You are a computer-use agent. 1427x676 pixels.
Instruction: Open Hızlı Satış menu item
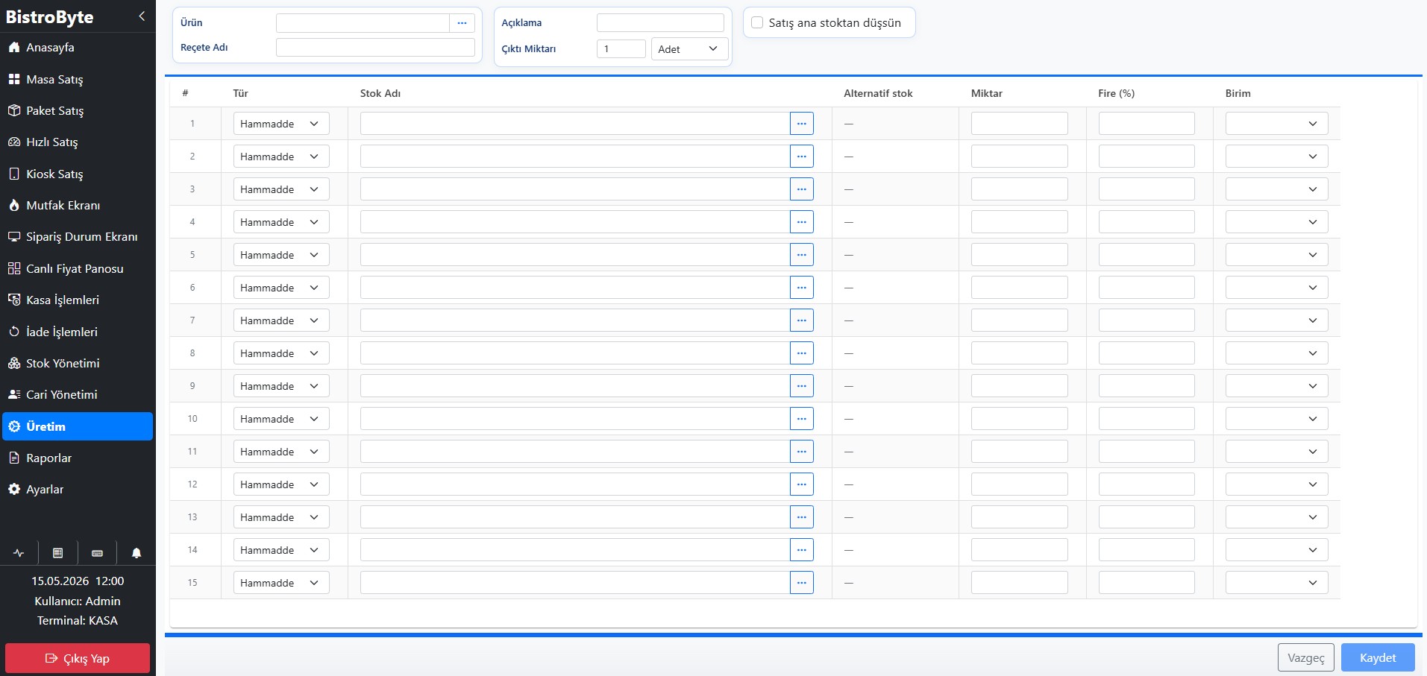click(78, 142)
